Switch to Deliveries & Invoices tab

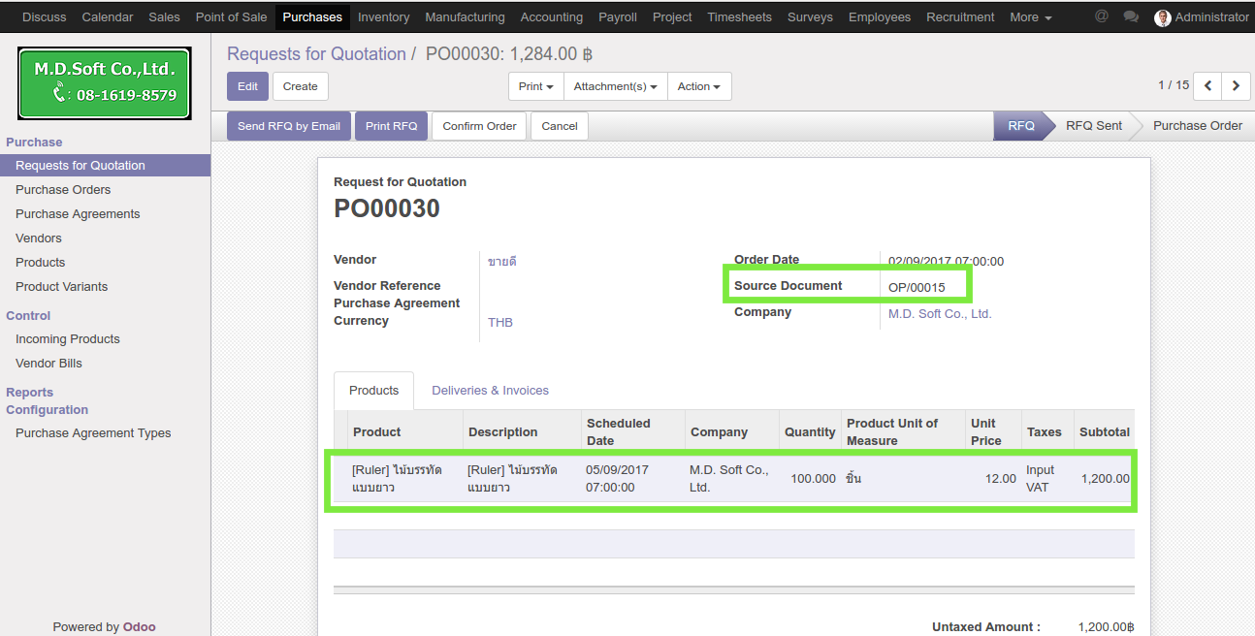[x=490, y=390]
